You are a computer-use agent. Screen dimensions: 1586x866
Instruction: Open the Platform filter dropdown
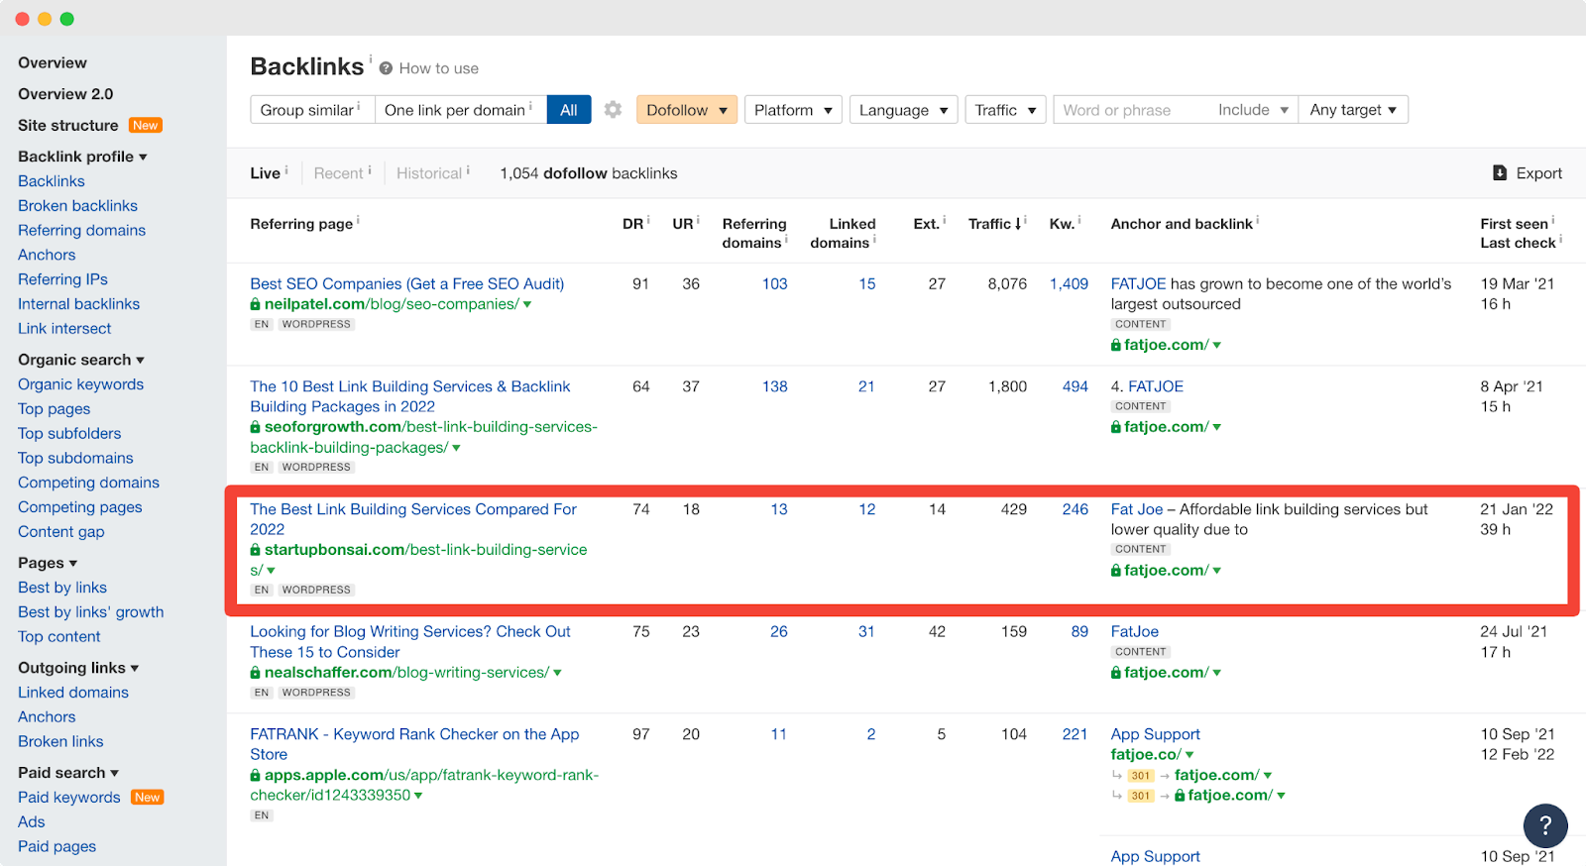[x=792, y=110]
